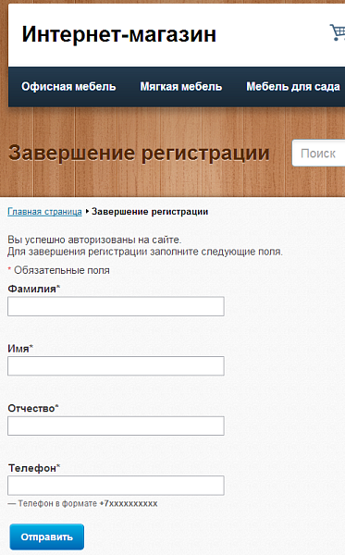Click the Имя field label
The width and height of the screenshot is (345, 555).
pos(20,349)
